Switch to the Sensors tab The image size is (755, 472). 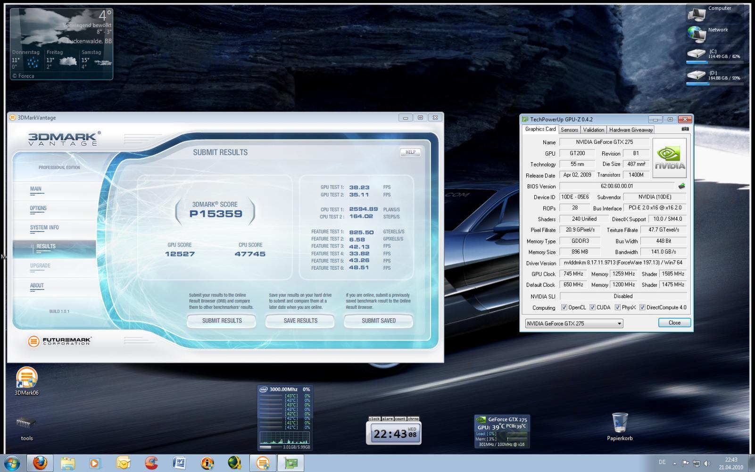pyautogui.click(x=569, y=130)
